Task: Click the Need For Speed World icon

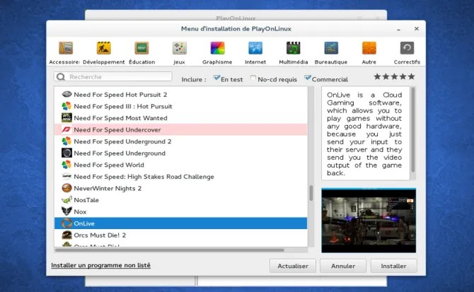Action: tap(67, 165)
